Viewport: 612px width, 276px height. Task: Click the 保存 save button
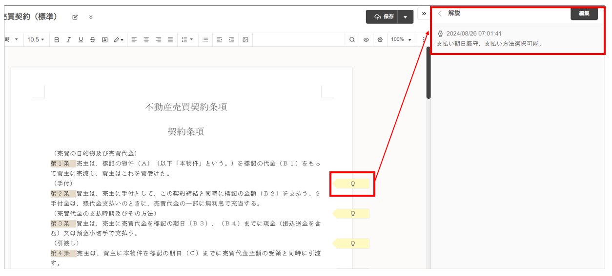point(383,17)
